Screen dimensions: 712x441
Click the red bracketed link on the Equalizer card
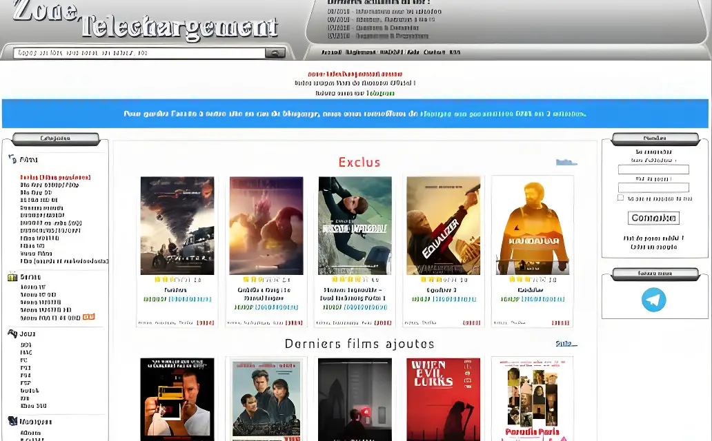[x=471, y=322]
